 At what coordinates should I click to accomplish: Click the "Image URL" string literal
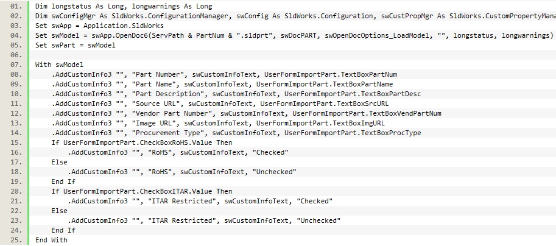point(156,124)
